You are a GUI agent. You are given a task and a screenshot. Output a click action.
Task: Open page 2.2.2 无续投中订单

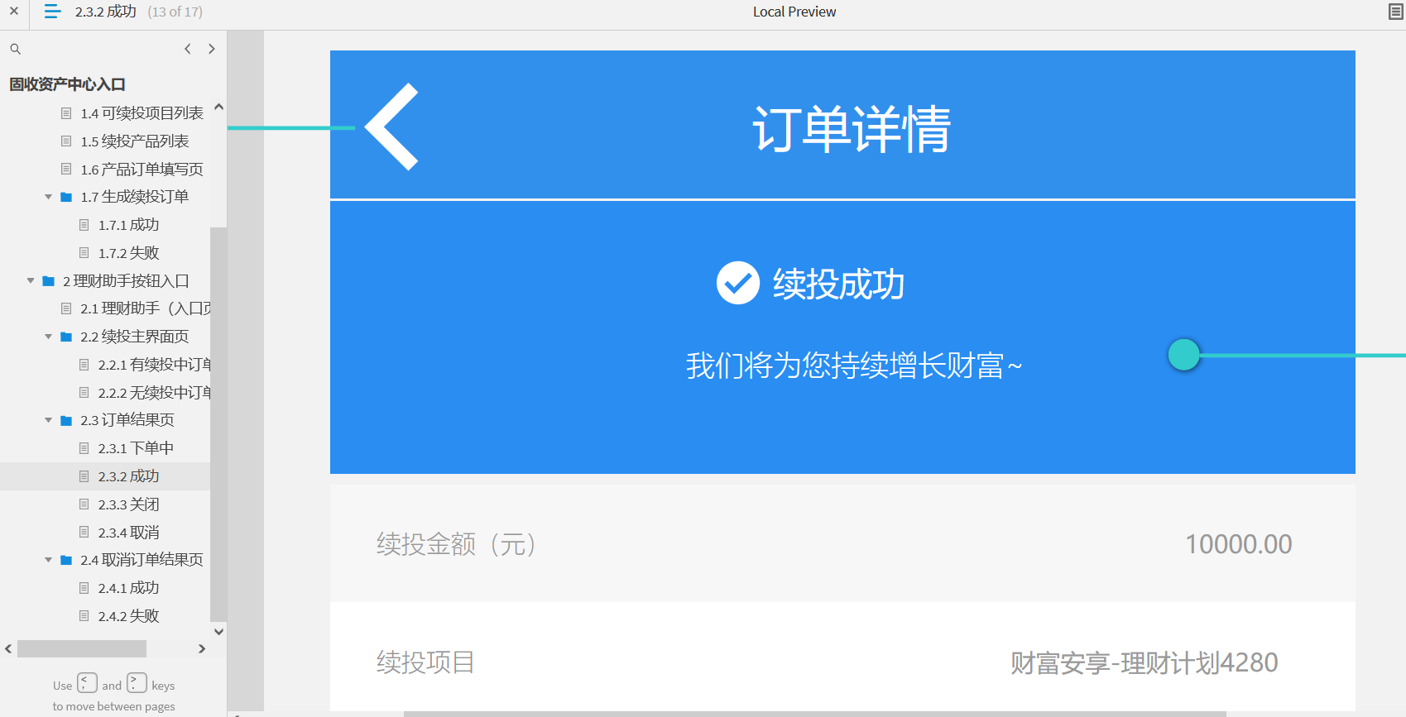pos(154,393)
